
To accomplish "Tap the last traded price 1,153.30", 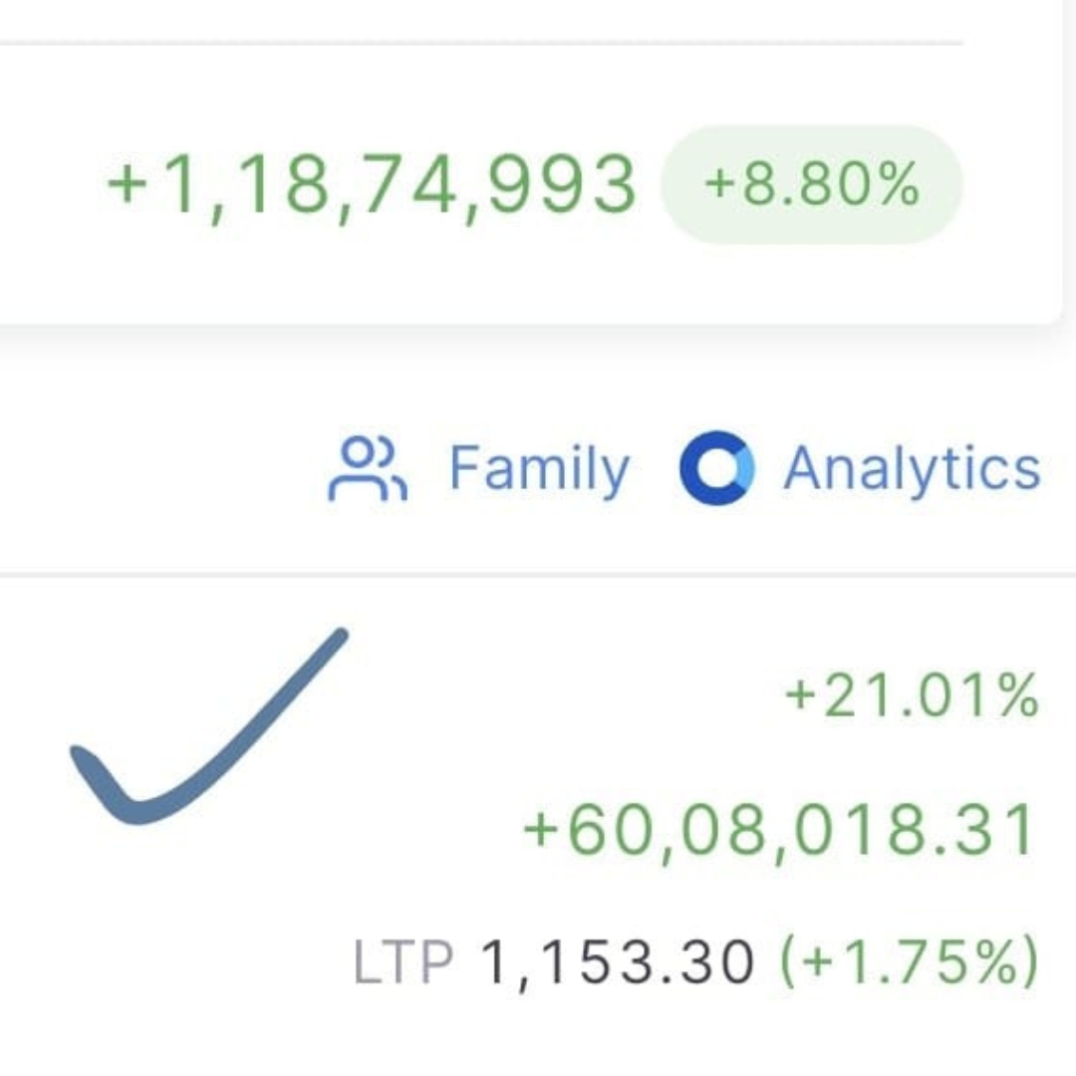I will tap(618, 962).
